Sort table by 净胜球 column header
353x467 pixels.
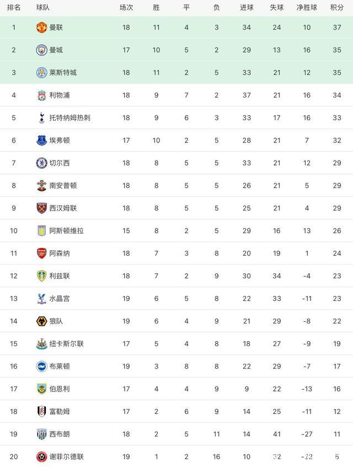point(307,7)
